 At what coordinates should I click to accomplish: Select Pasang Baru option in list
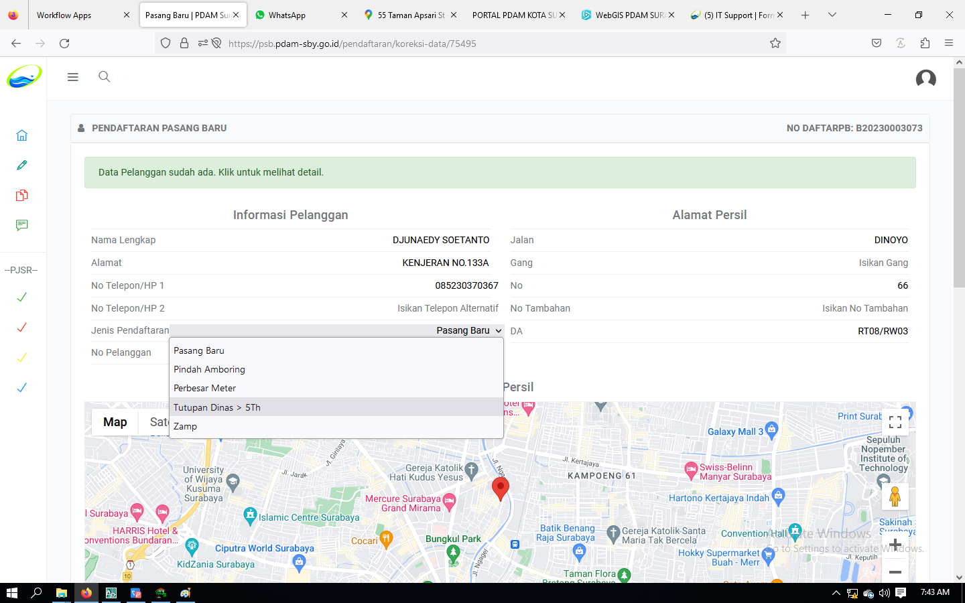click(x=336, y=350)
